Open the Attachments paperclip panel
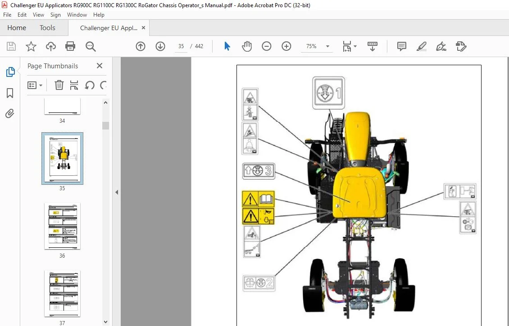Screen dimensions: 509x326 [10, 114]
